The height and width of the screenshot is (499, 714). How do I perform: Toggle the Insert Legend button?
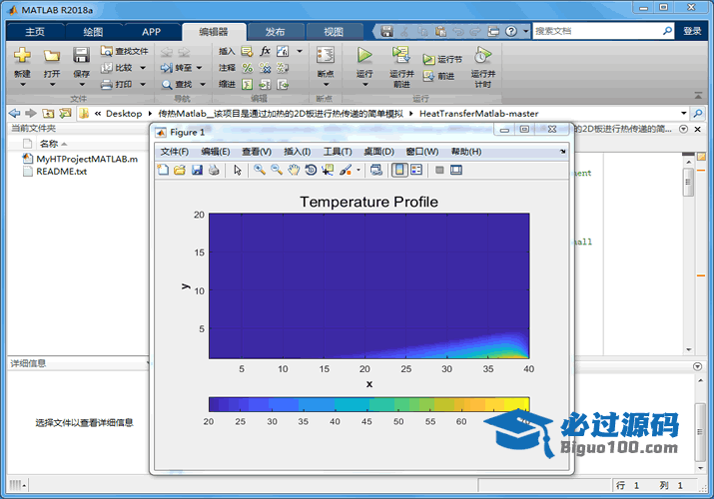(416, 170)
